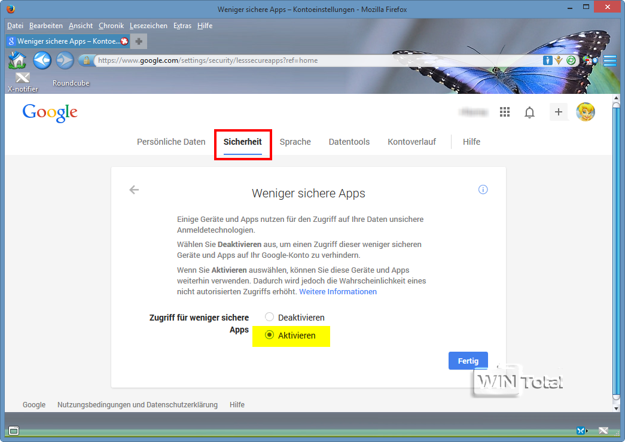Click the padlock site identity icon
The image size is (625, 442).
pyautogui.click(x=86, y=60)
